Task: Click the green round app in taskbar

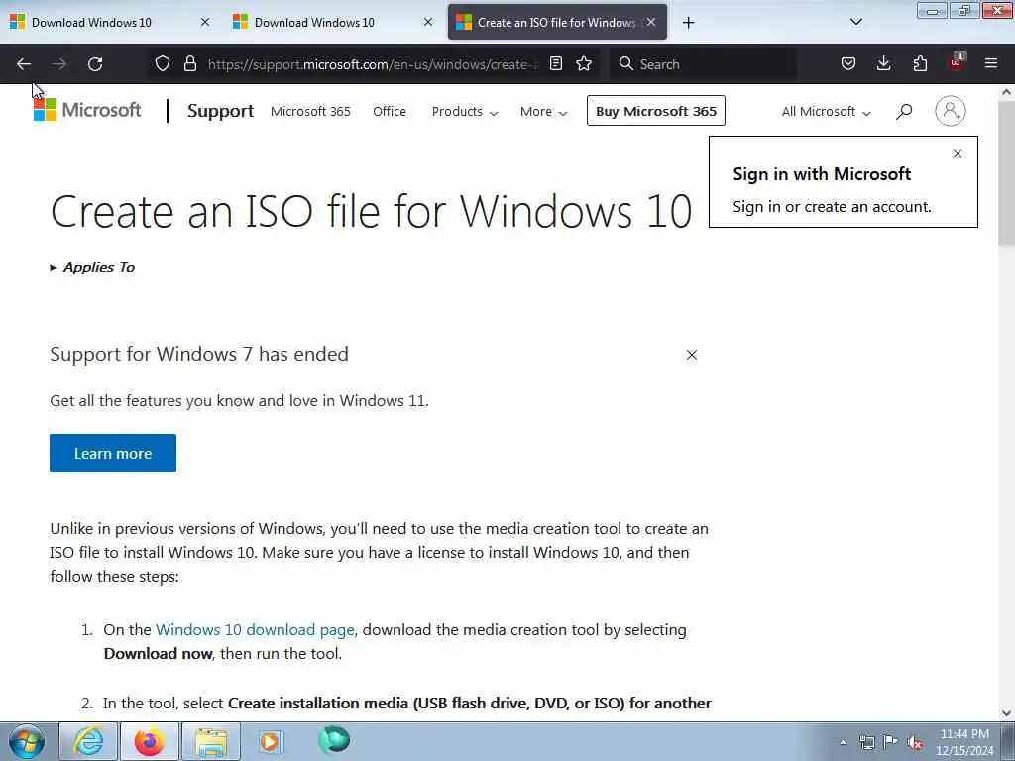Action: pos(334,740)
